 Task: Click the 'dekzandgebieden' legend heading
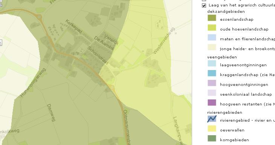[226, 12]
